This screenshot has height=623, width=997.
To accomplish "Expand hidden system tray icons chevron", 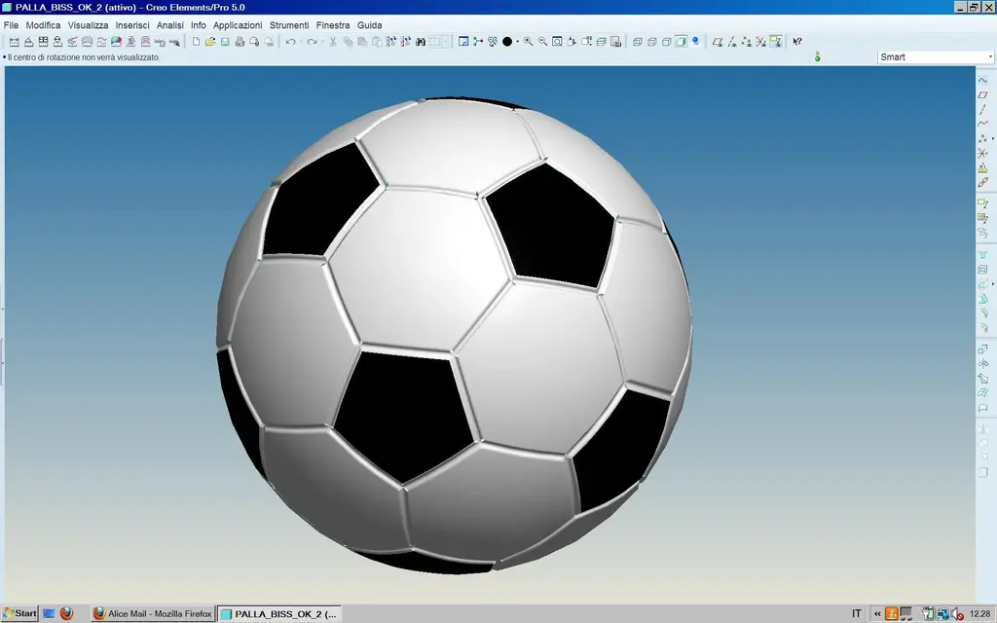I will (877, 614).
